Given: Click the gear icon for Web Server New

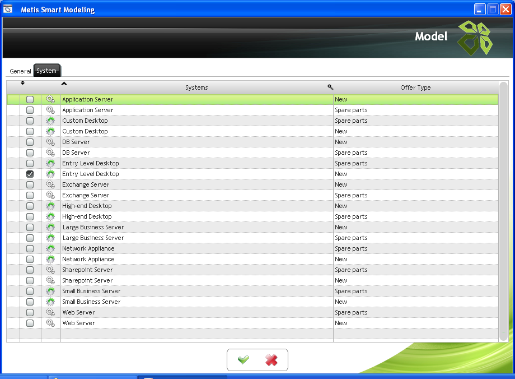Looking at the screenshot, I should [x=50, y=323].
